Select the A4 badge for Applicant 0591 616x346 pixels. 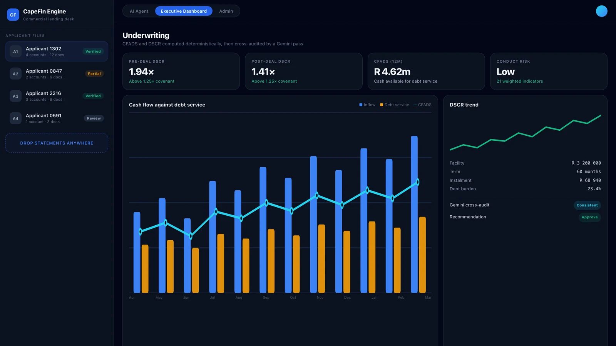click(x=15, y=118)
